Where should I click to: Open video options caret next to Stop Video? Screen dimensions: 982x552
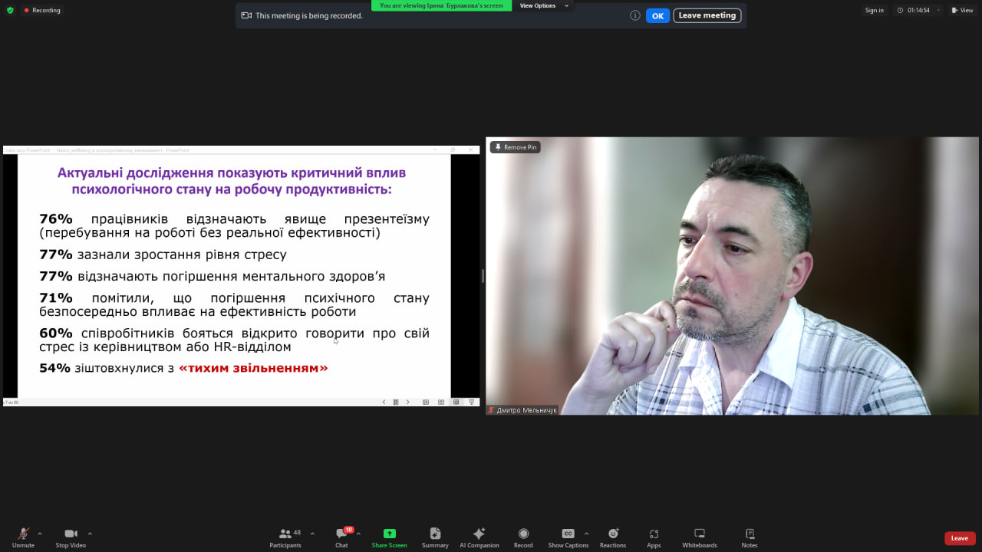90,534
